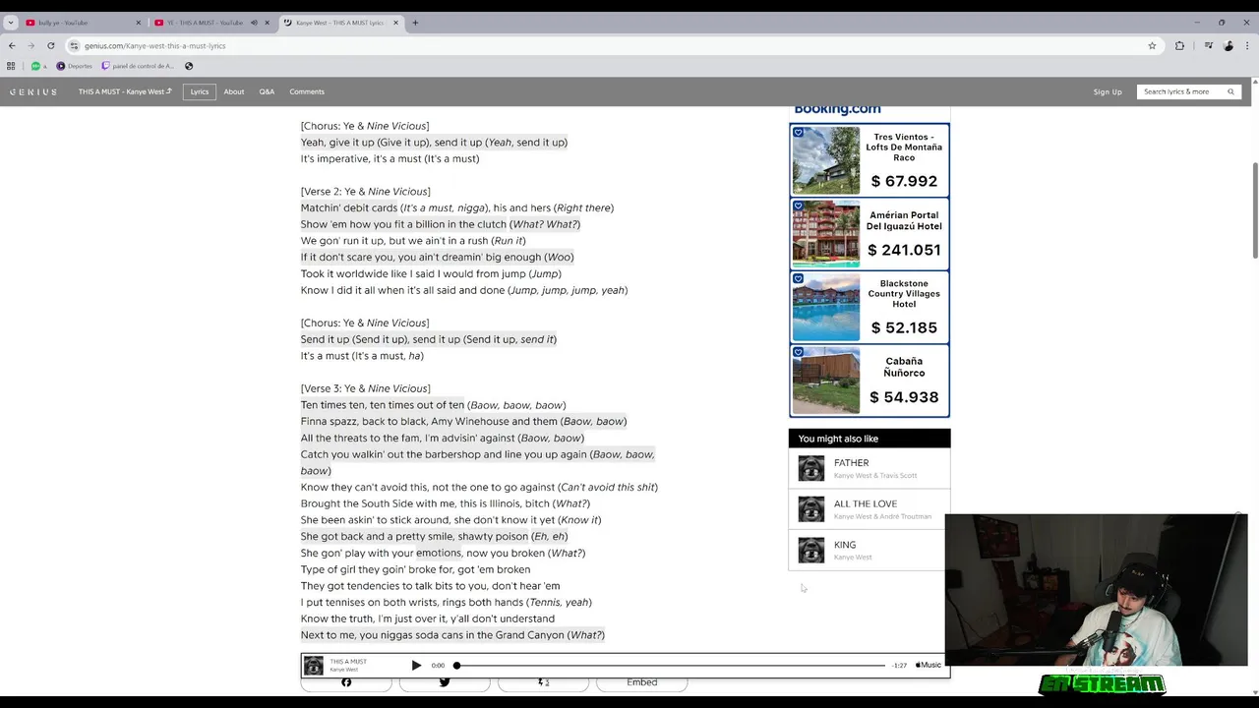
Task: Click the lightning pyong button
Action: [x=543, y=682]
